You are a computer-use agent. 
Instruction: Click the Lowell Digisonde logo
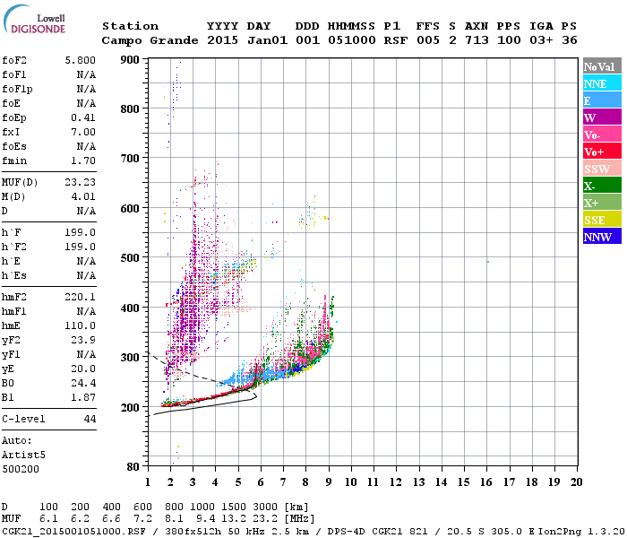(x=34, y=19)
